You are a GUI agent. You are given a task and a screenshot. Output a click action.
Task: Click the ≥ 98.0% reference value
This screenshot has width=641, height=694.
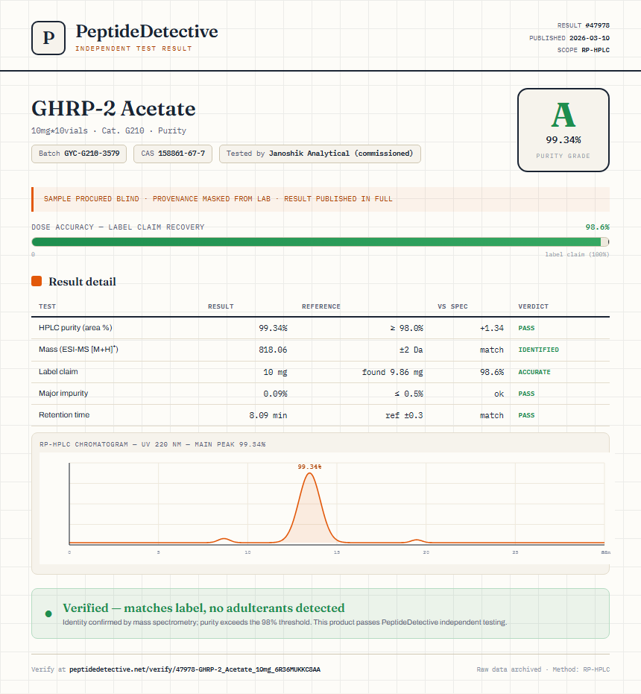(406, 328)
